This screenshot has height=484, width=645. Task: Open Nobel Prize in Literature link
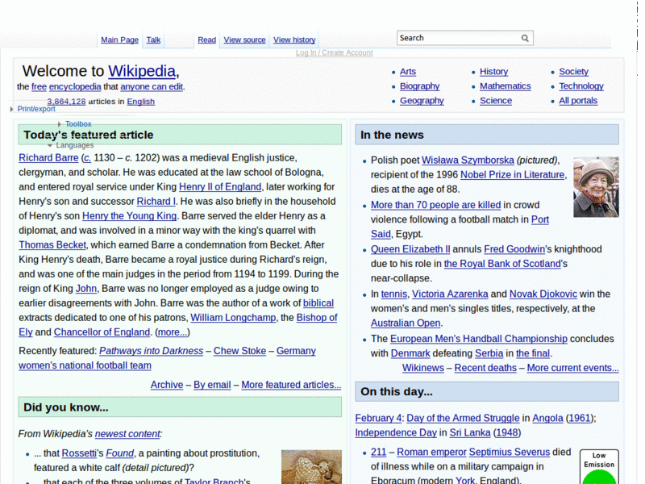click(x=513, y=175)
